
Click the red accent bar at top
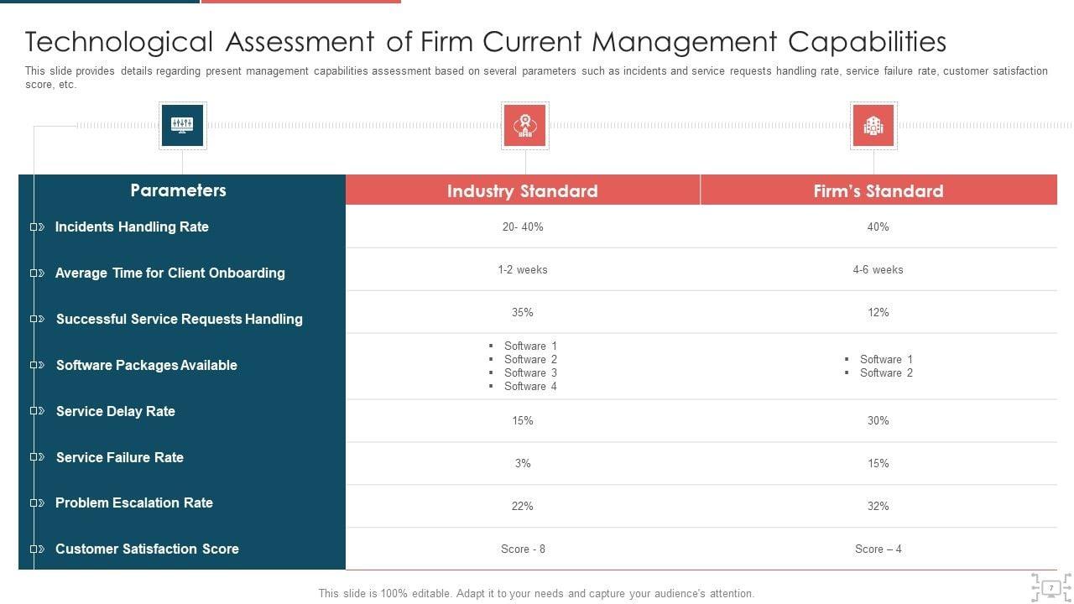coord(300,2)
